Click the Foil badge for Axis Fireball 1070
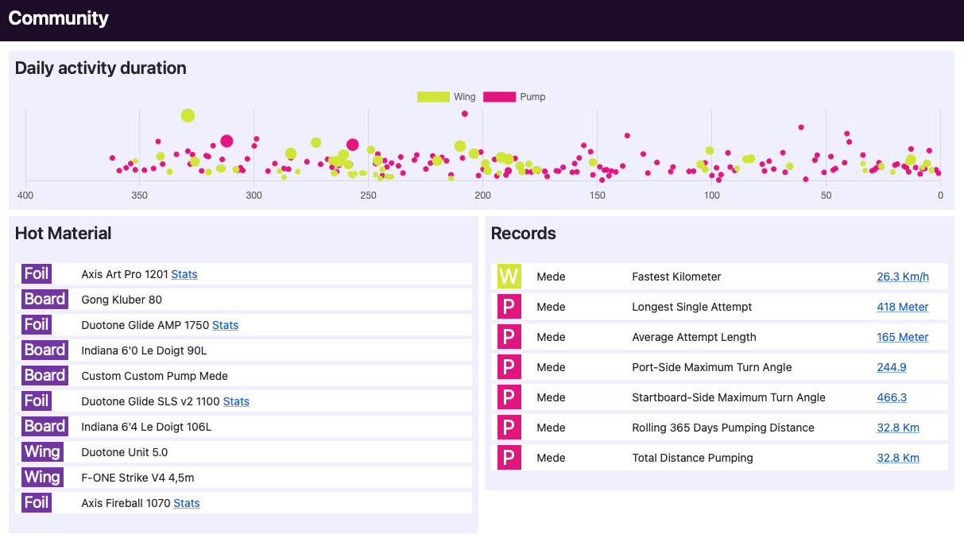Viewport: 964px width, 542px height. click(x=37, y=503)
